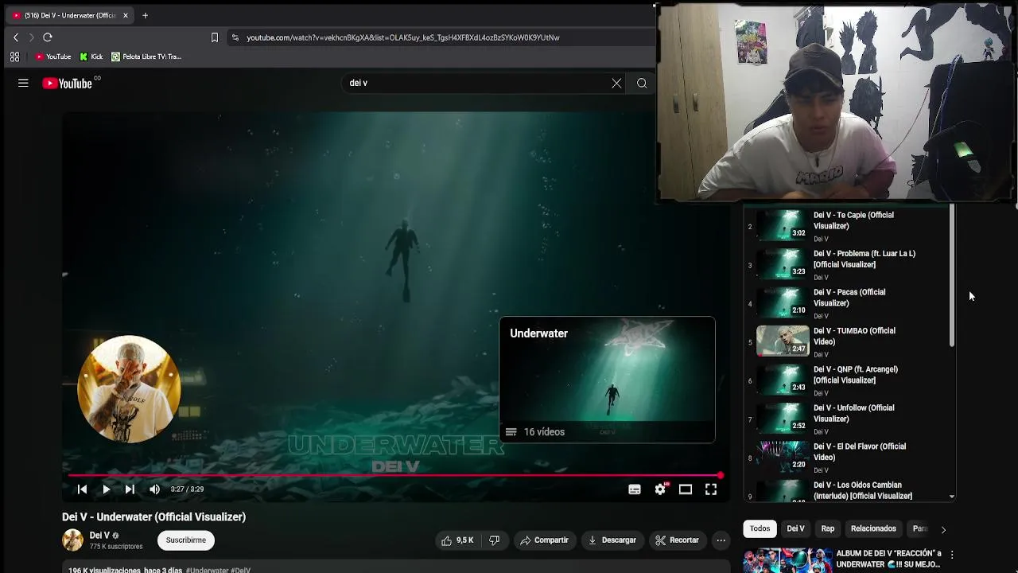Play Dei V - QNP (ft. Arcangel)
Image resolution: width=1018 pixels, height=573 pixels.
coord(848,380)
